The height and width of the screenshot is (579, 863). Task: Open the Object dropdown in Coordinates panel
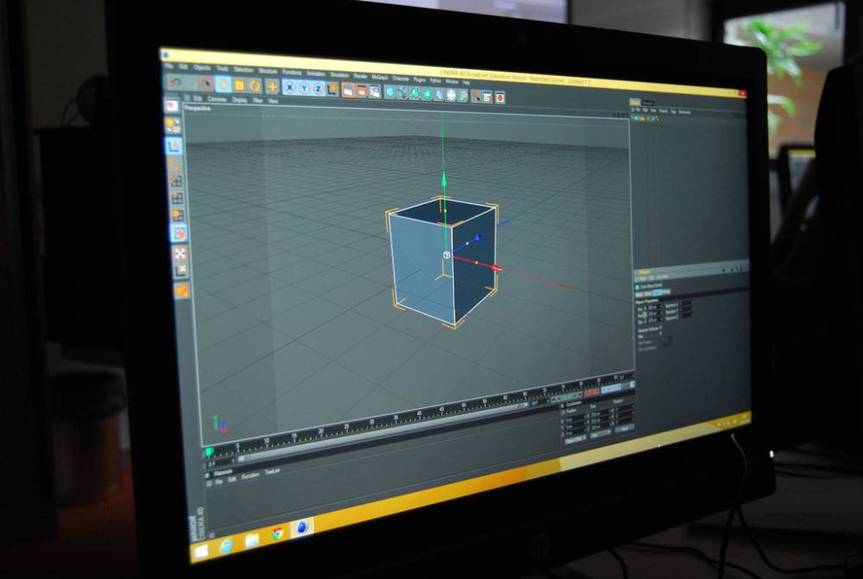[574, 439]
